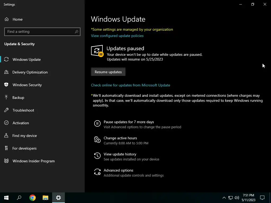The image size is (271, 203).
Task: Click the Resume updates button
Action: tap(108, 72)
